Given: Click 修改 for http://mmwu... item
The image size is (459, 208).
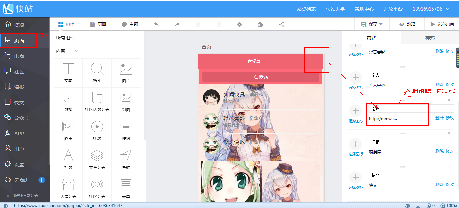Looking at the screenshot, I should (450, 118).
